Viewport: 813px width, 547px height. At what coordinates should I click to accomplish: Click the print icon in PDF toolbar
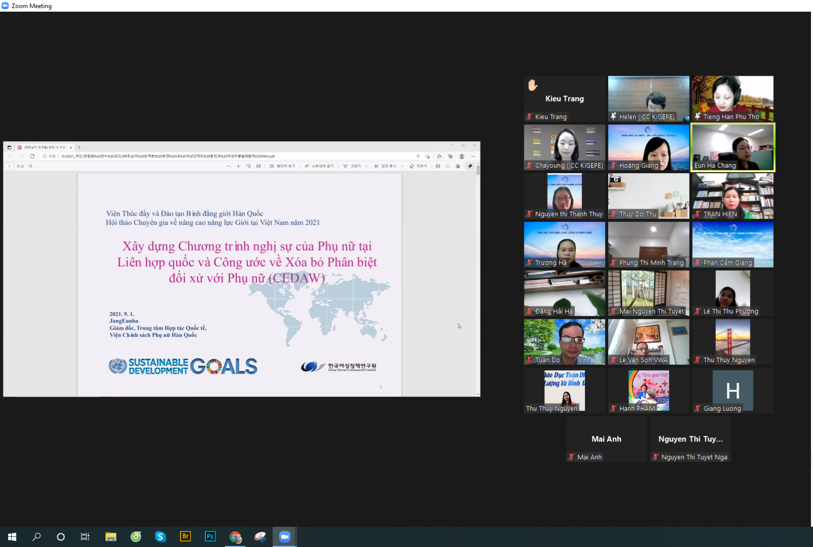pyautogui.click(x=437, y=166)
